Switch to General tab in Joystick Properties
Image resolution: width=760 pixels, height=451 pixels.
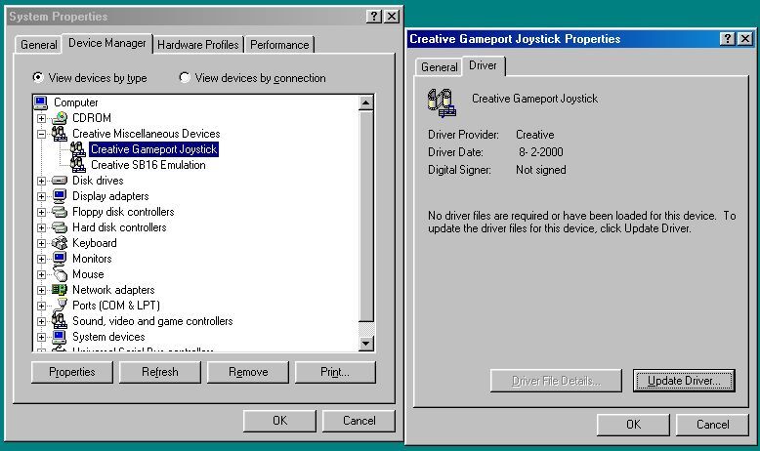click(x=440, y=66)
